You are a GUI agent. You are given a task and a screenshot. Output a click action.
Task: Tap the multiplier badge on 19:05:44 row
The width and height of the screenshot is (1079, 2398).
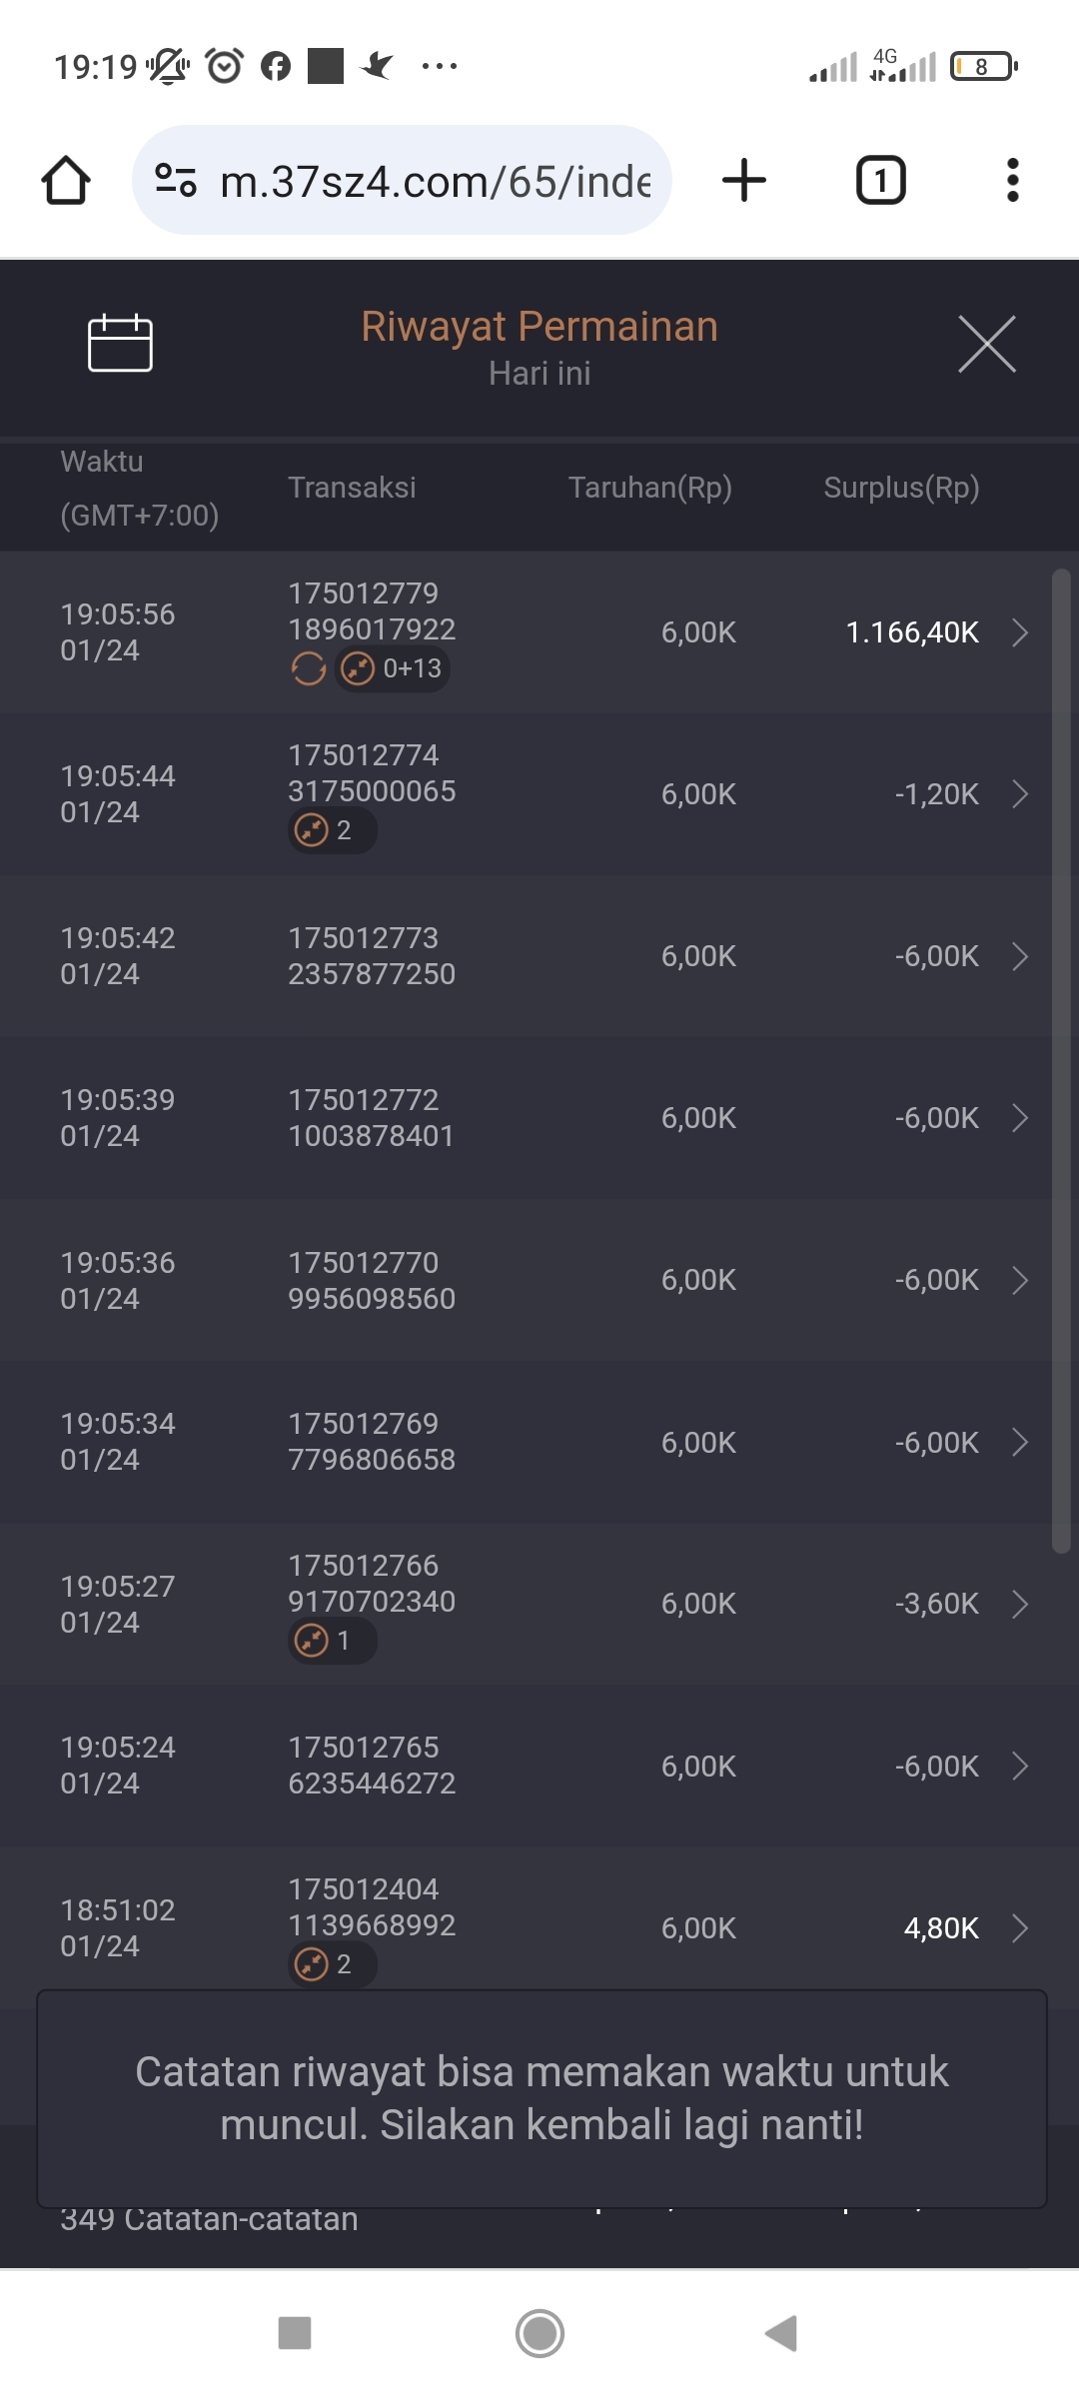(332, 830)
